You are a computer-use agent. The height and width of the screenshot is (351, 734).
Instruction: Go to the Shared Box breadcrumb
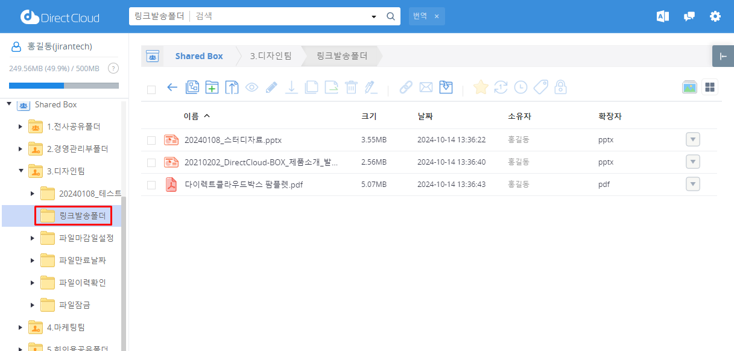click(x=198, y=56)
